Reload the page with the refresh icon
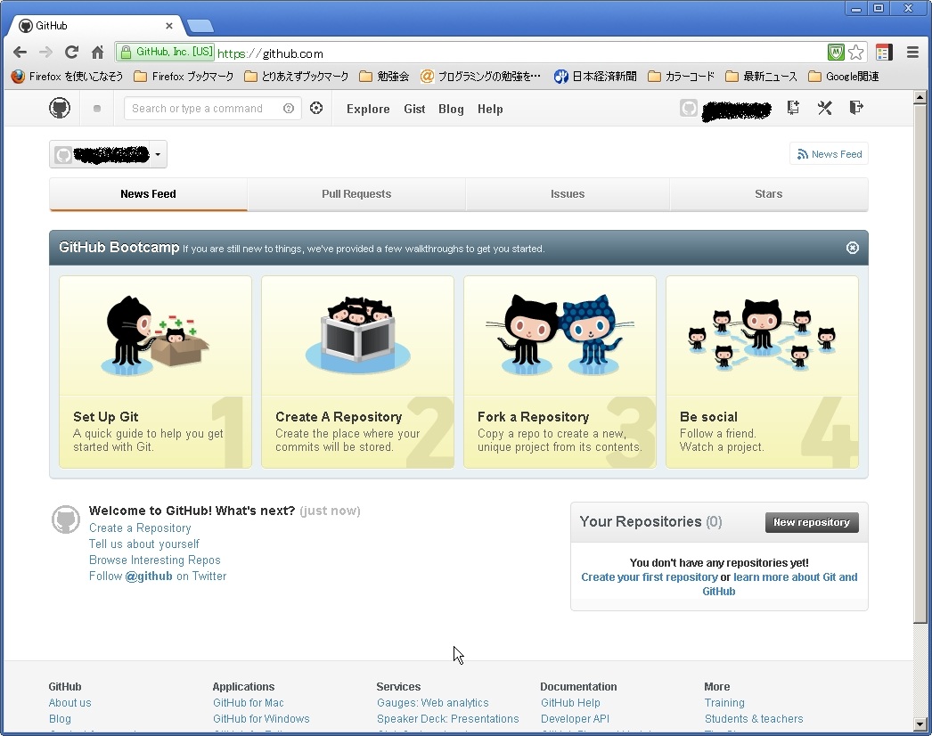This screenshot has width=932, height=736. [x=71, y=53]
